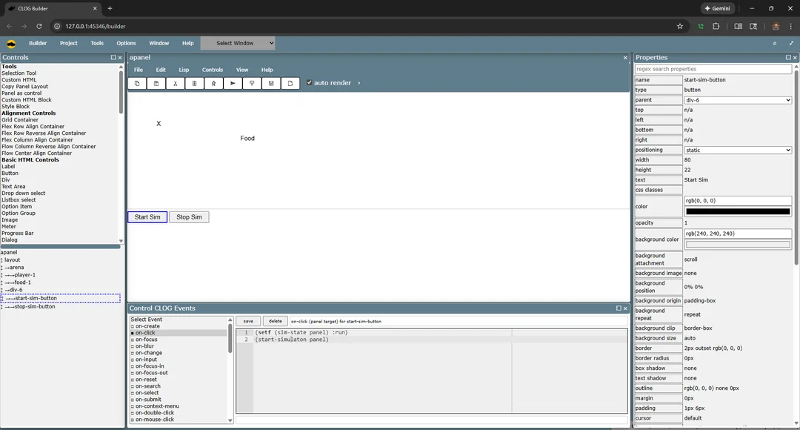Click the run/test arrow toolbar icon
Viewport: 800px width, 430px height.
[x=233, y=83]
